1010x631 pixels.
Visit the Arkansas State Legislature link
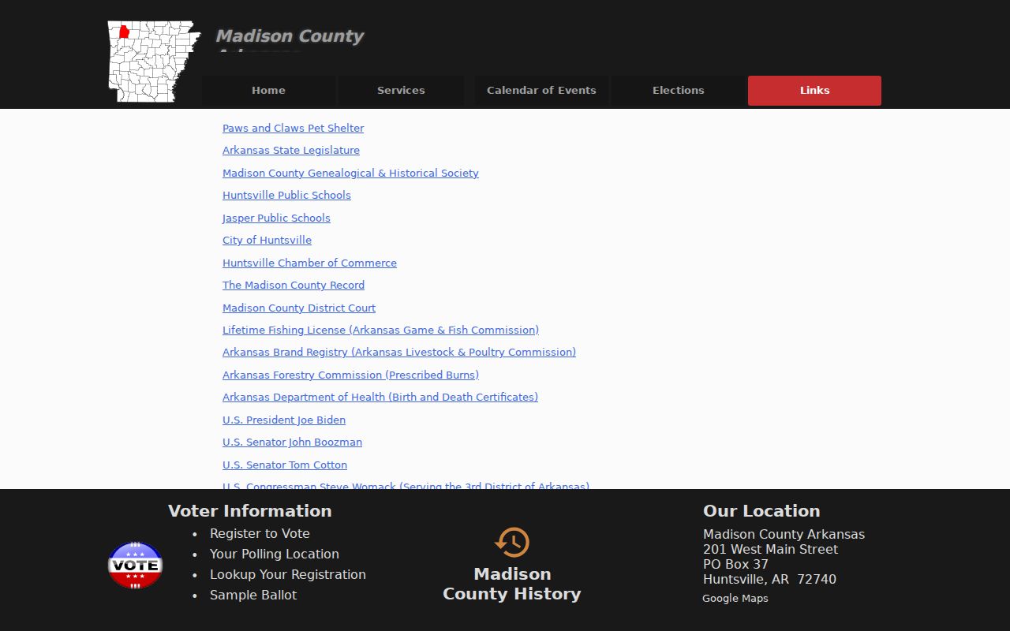291,151
